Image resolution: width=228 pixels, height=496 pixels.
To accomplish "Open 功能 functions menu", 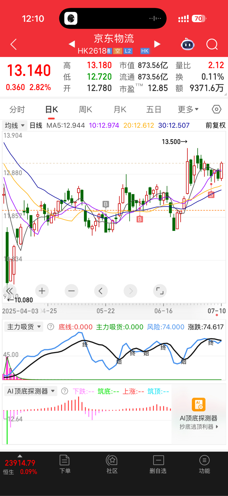I will tap(204, 464).
